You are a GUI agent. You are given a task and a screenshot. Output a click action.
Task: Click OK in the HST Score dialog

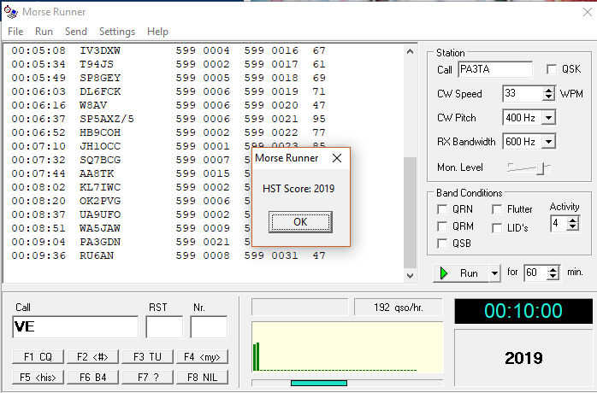(300, 222)
